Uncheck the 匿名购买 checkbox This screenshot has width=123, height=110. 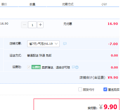(105, 89)
